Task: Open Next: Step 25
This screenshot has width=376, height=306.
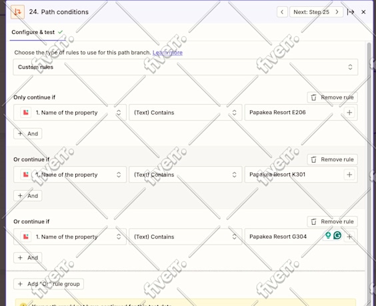Action: tap(316, 12)
